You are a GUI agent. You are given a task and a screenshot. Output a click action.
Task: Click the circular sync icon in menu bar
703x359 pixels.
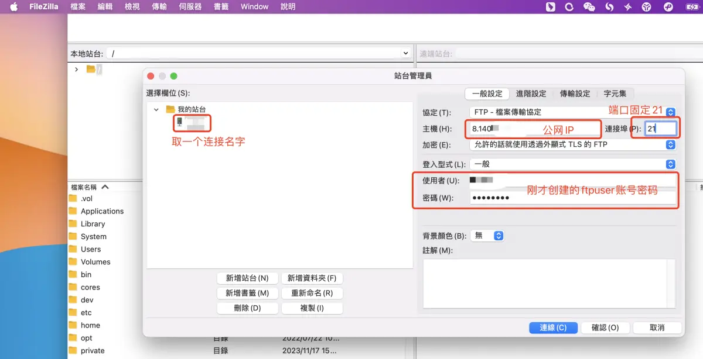coord(569,7)
